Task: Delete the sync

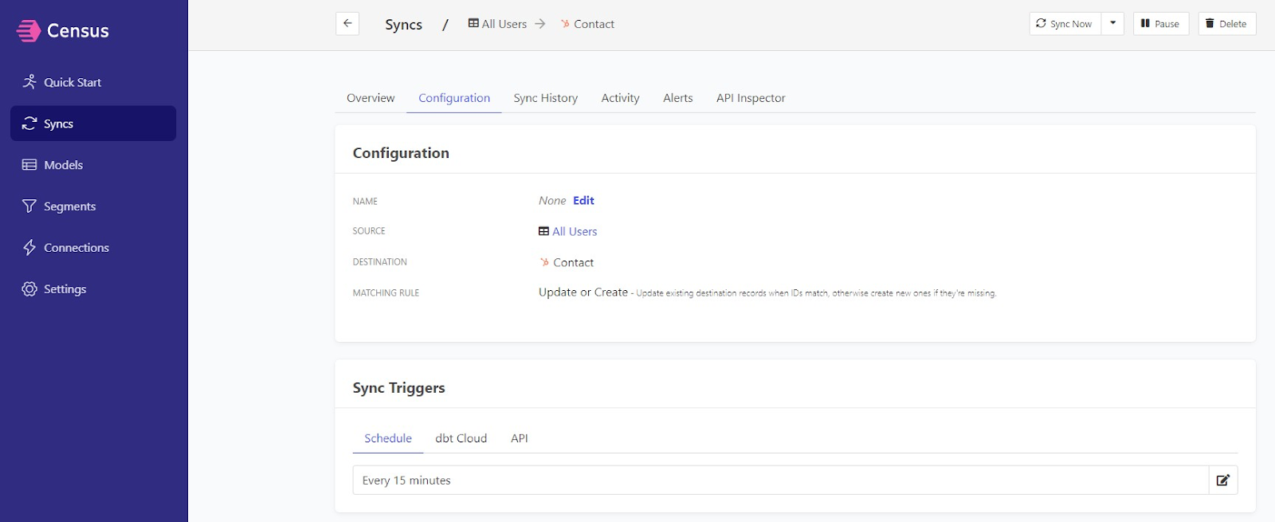Action: coord(1227,24)
